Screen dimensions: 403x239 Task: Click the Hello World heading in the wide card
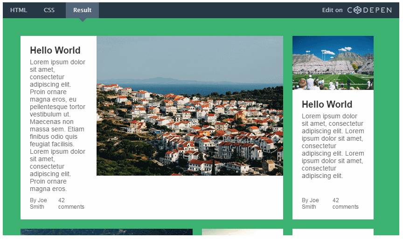[55, 50]
